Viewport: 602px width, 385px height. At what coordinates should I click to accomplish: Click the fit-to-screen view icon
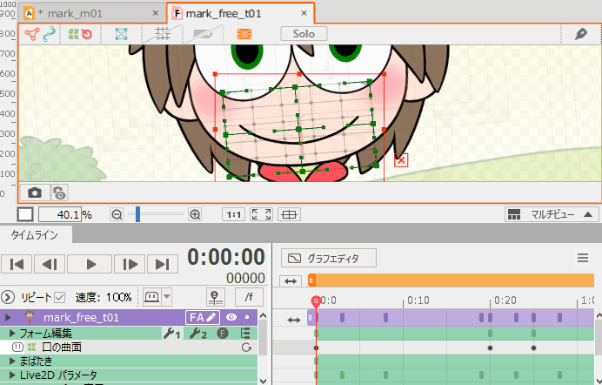pyautogui.click(x=260, y=214)
